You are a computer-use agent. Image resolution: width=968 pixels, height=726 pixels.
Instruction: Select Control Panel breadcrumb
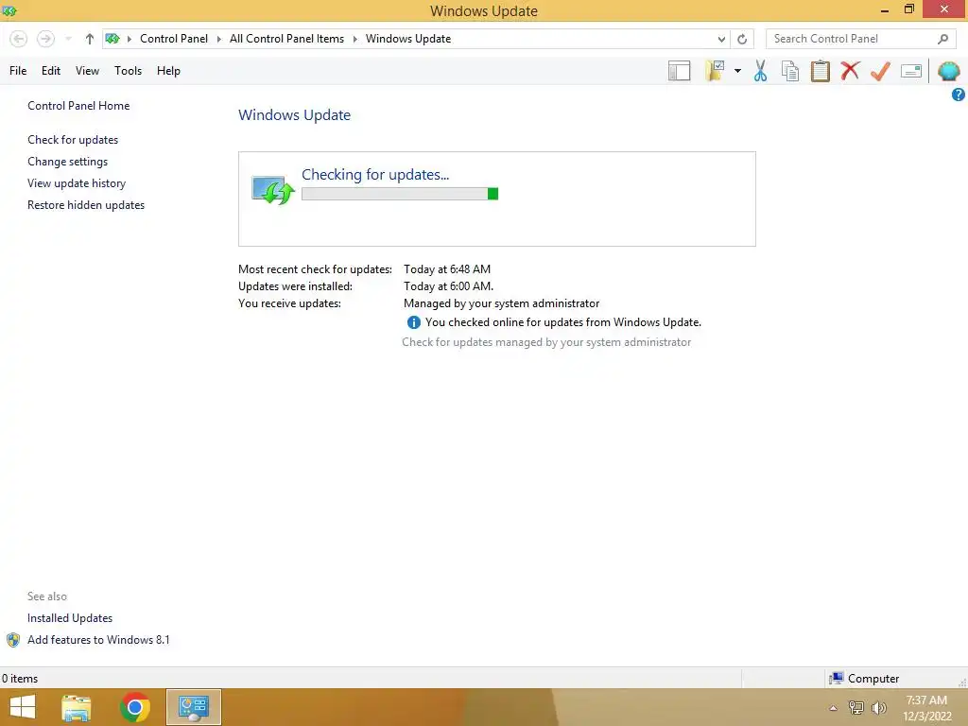174,39
